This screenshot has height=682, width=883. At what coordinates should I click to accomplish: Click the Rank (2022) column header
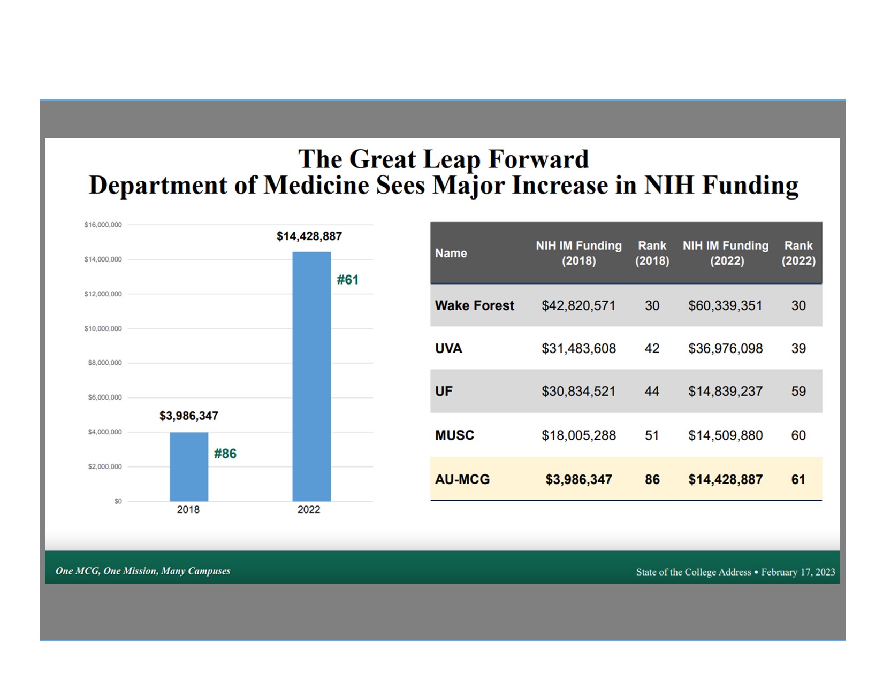coord(798,253)
